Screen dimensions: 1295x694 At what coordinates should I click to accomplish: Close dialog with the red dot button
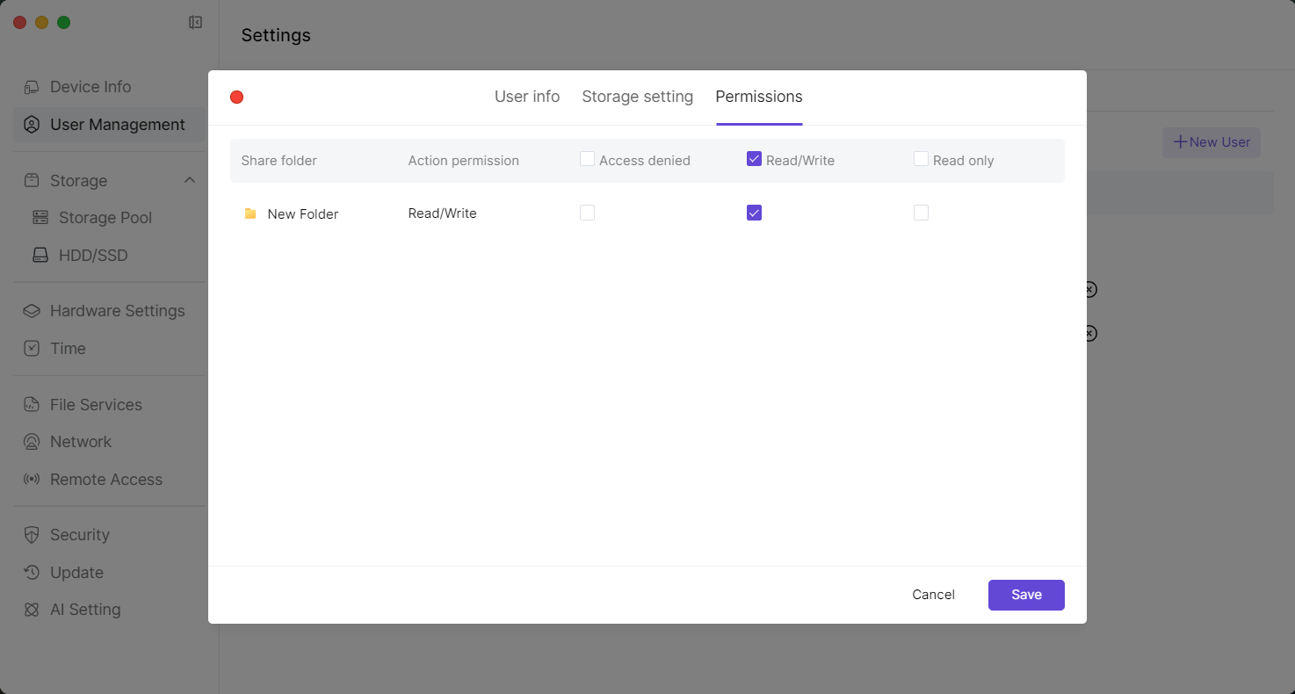point(236,98)
